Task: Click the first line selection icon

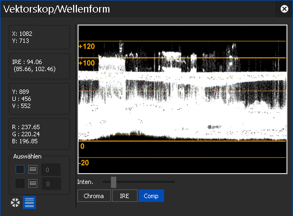Action: pyautogui.click(x=32, y=169)
